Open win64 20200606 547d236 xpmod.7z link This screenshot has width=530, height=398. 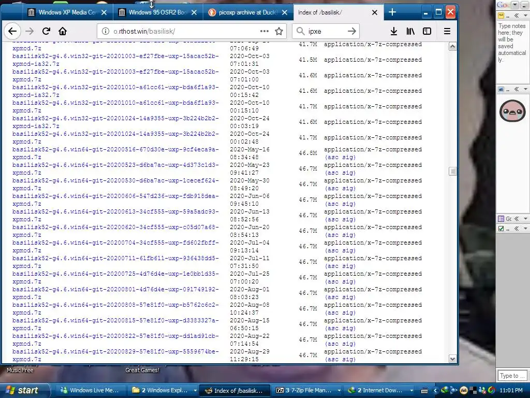[115, 200]
